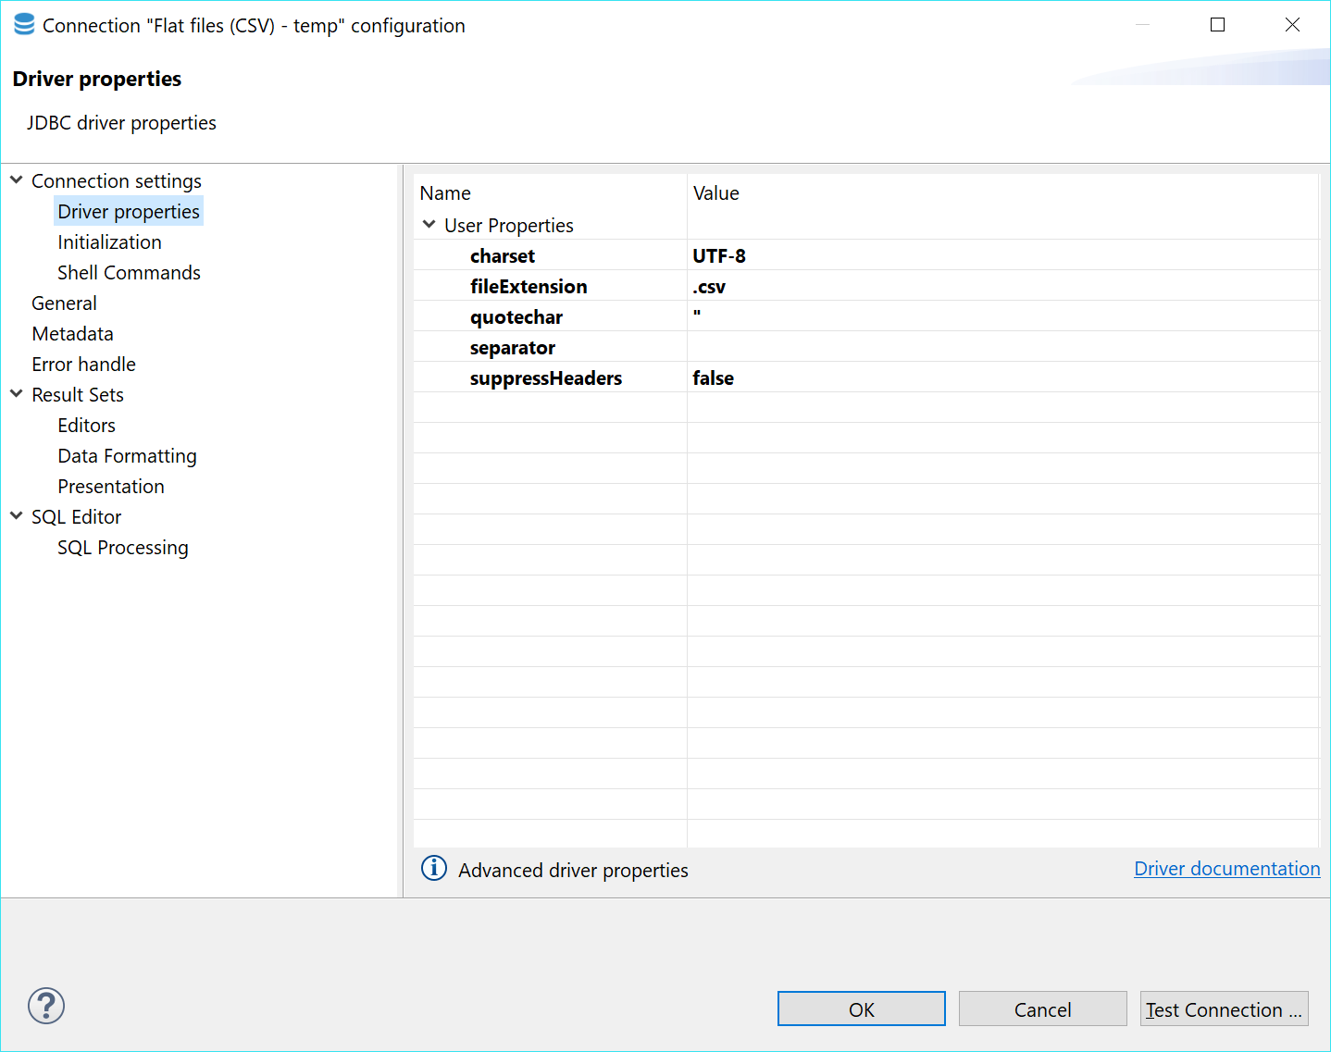Open the Shell Commands settings

click(129, 272)
